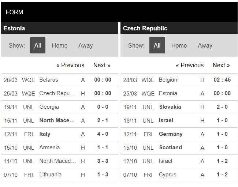Go to Previous Czech Republic results
This screenshot has width=238, height=187.
point(190,65)
